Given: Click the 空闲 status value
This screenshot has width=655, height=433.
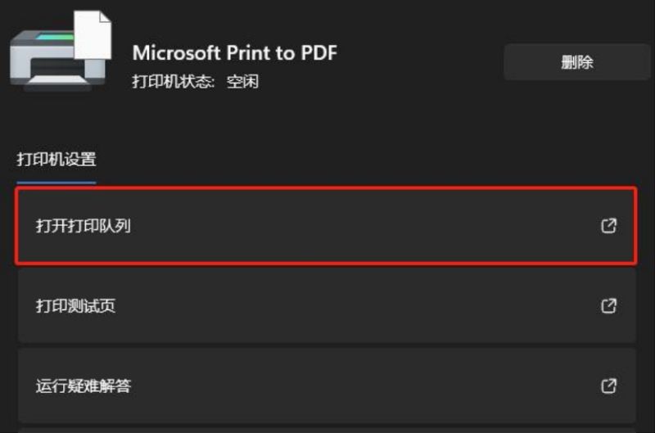Looking at the screenshot, I should (242, 82).
